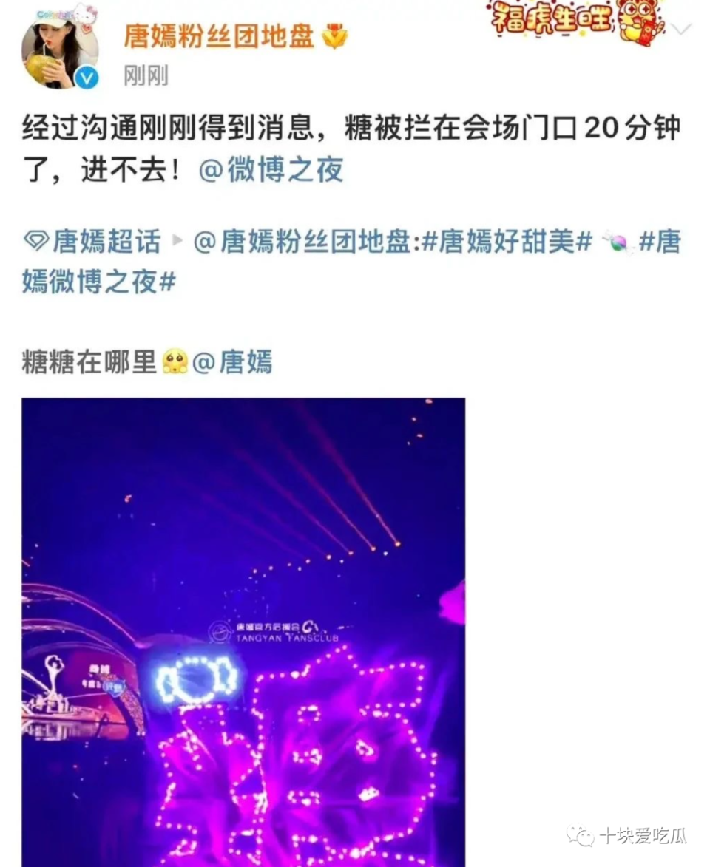
Task: Open the @微博之夜 mention link
Action: coord(271,169)
